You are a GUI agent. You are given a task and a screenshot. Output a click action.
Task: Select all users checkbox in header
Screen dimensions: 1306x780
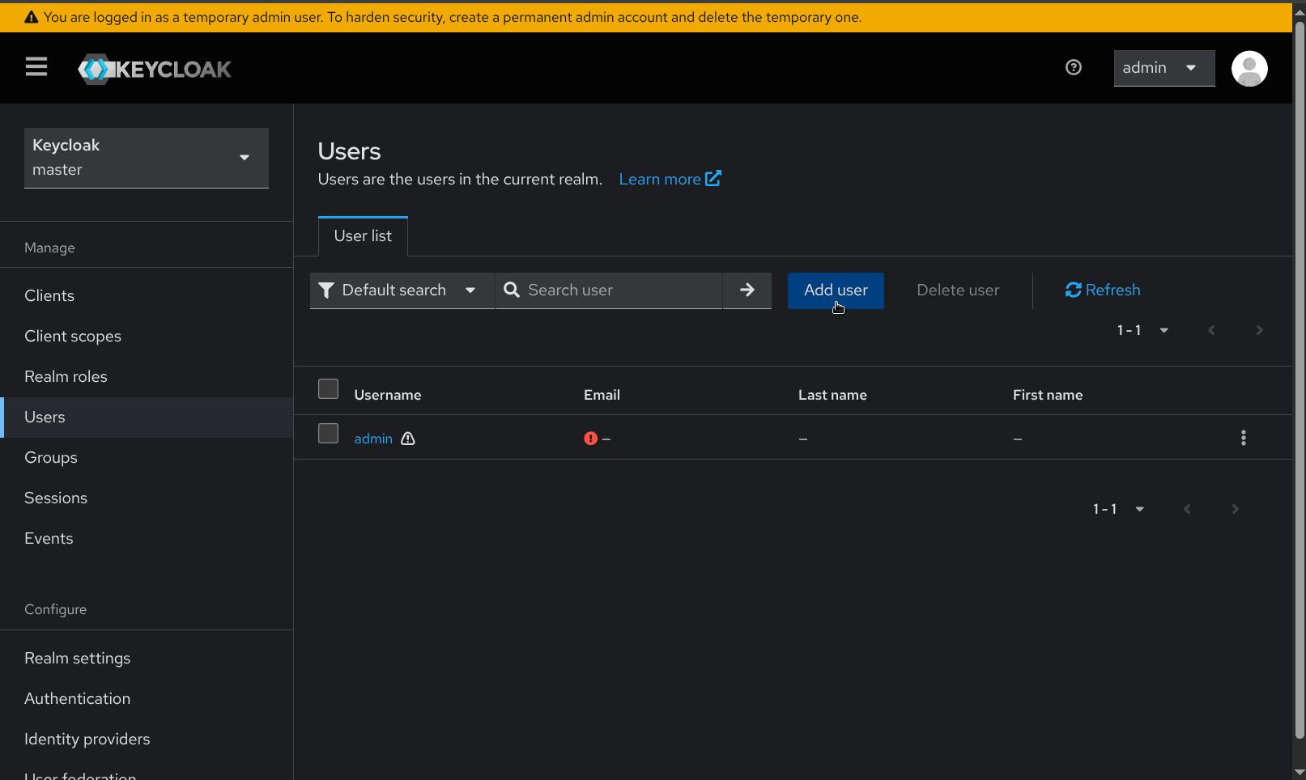point(328,388)
